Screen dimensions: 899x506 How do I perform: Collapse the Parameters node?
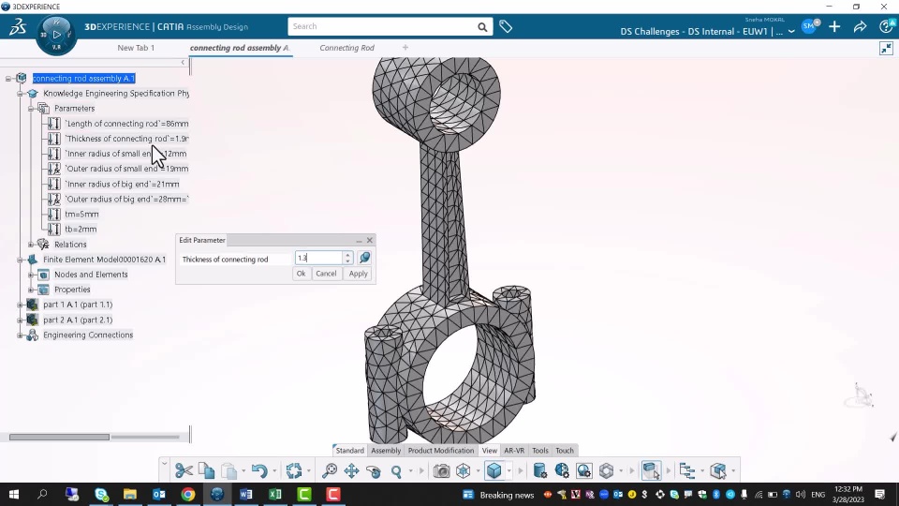click(x=31, y=109)
